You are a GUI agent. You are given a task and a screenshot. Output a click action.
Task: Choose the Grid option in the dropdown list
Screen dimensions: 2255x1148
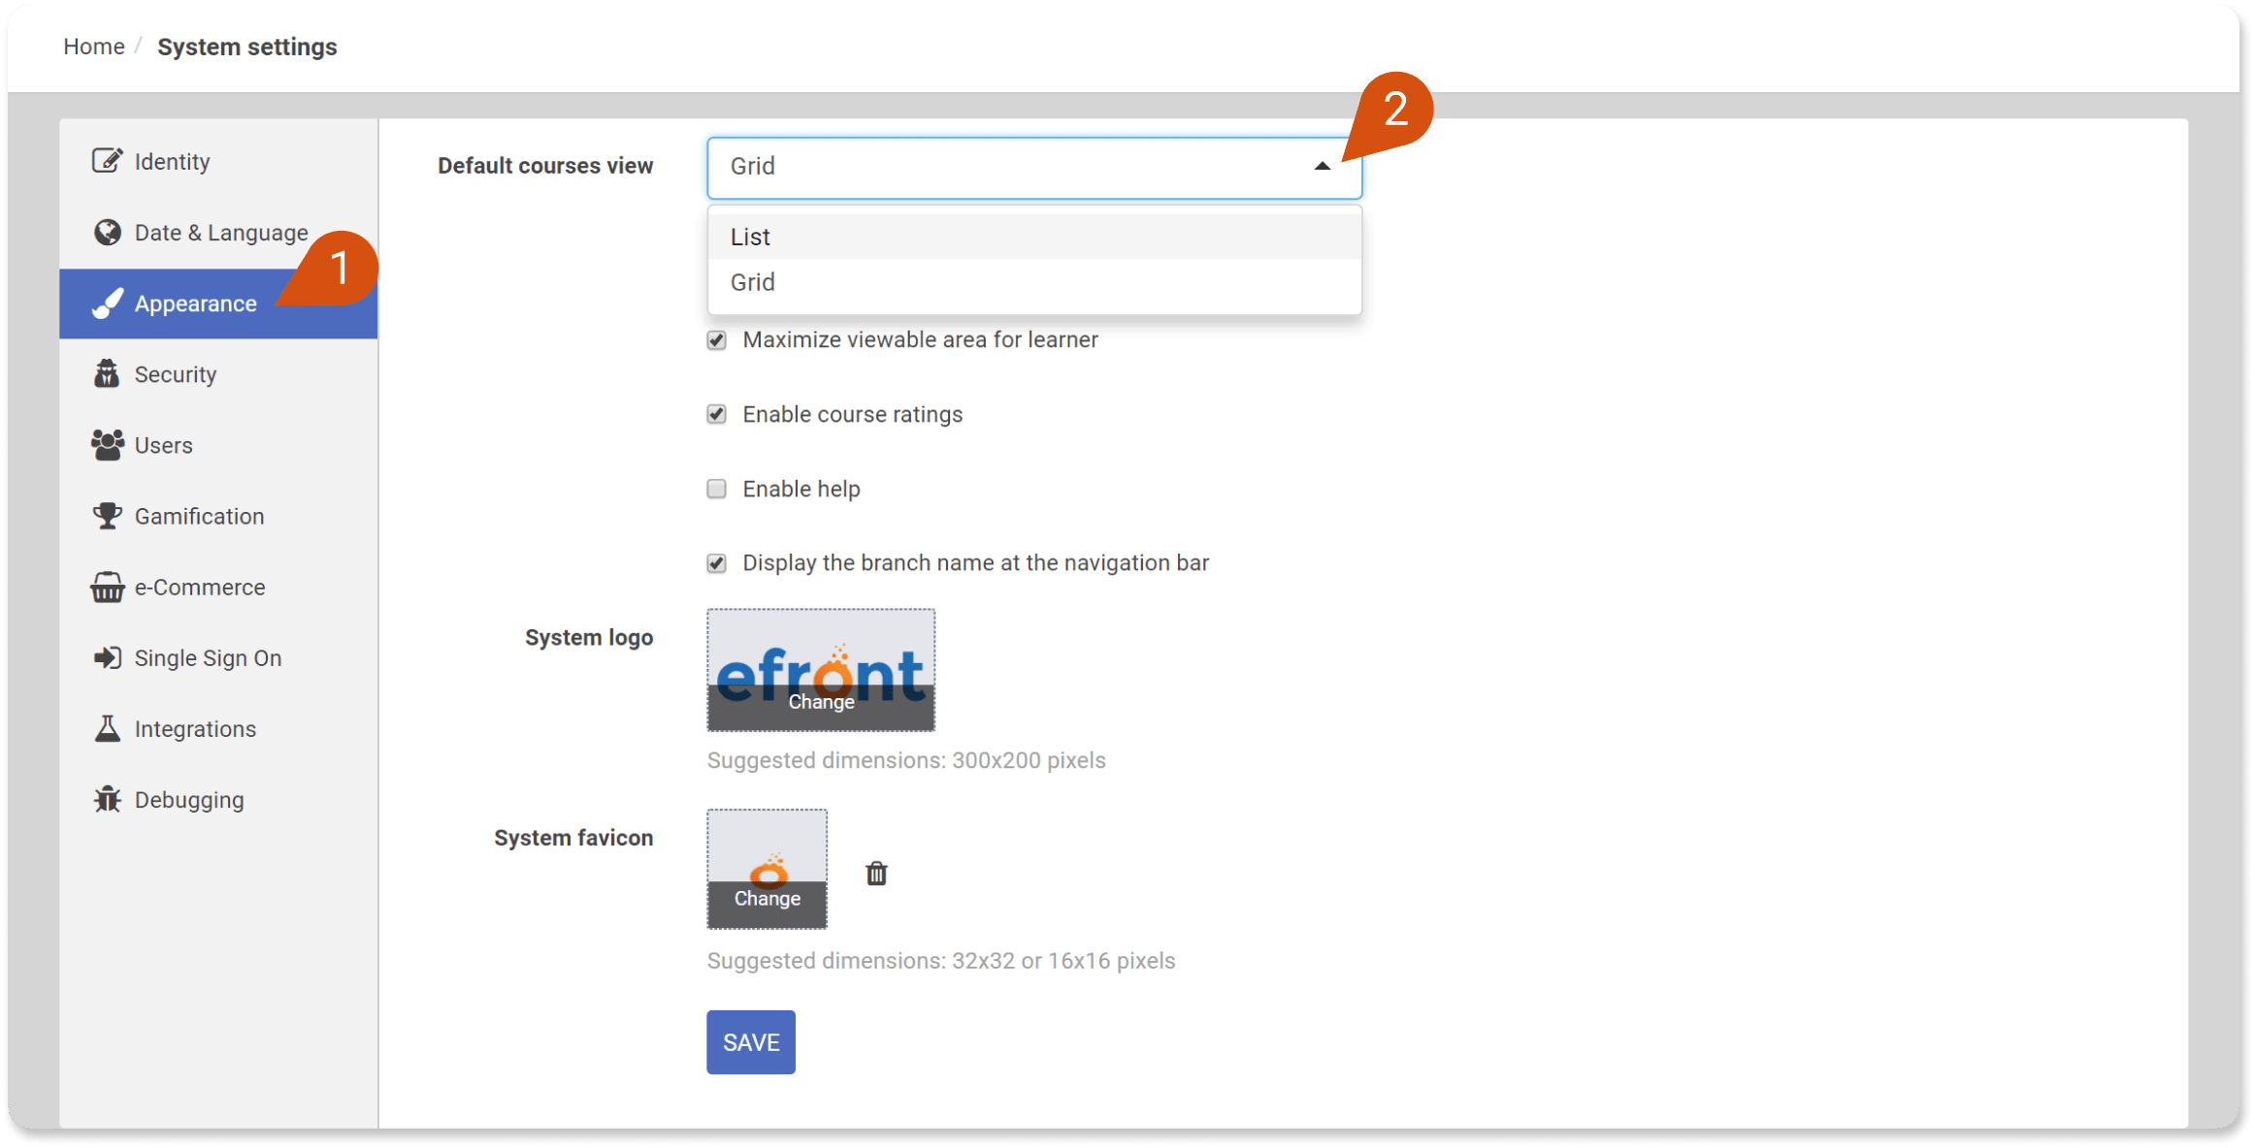coord(752,282)
